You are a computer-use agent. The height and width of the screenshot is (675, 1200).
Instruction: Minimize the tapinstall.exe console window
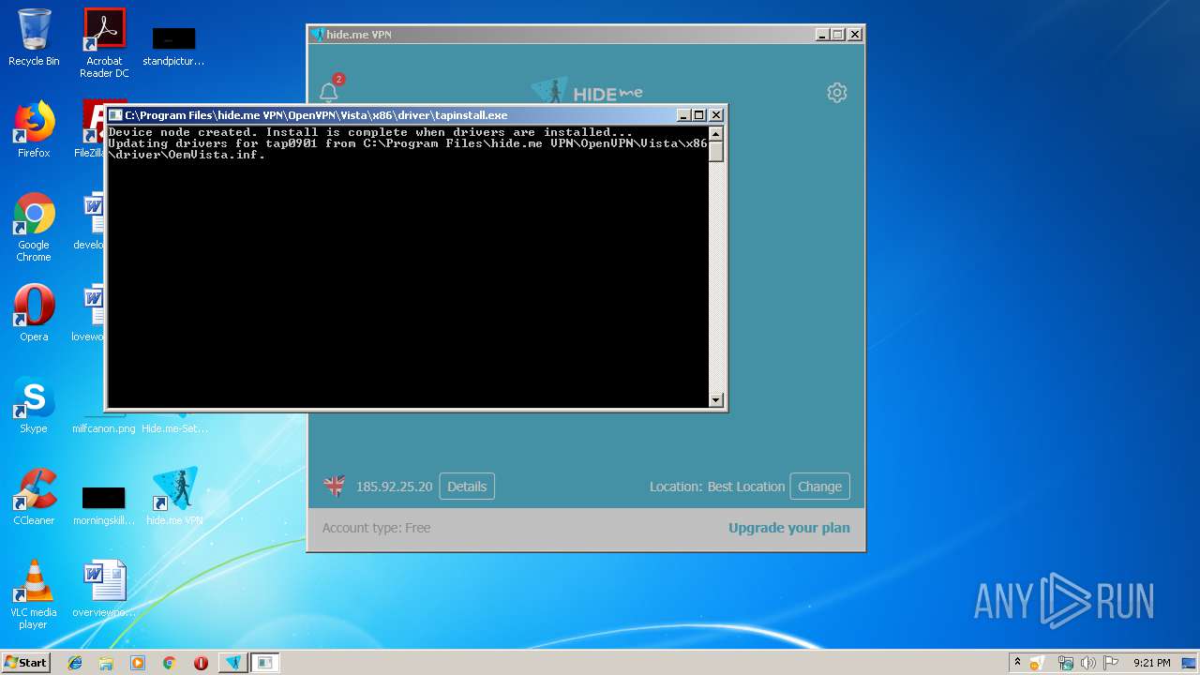point(684,115)
